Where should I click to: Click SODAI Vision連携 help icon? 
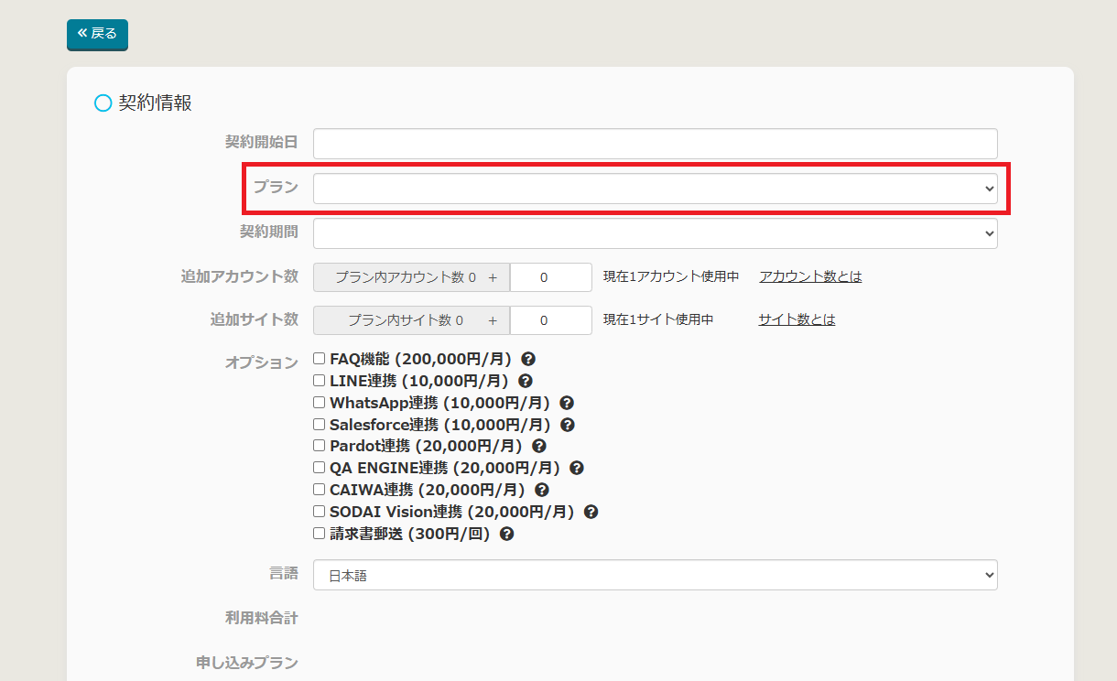591,512
